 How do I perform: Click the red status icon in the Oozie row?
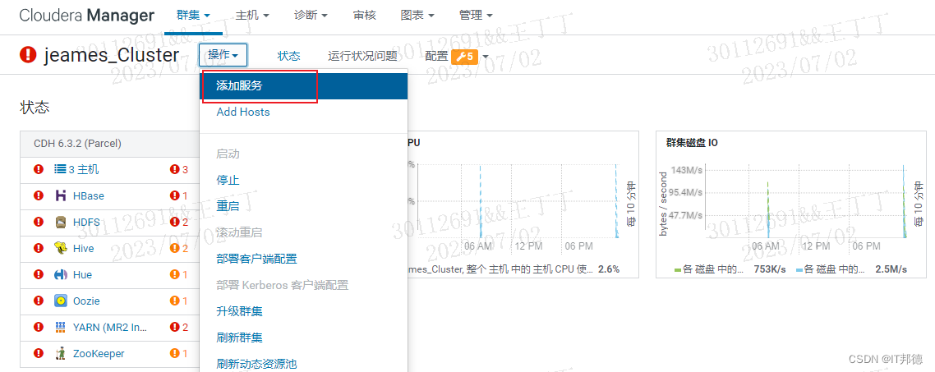39,301
